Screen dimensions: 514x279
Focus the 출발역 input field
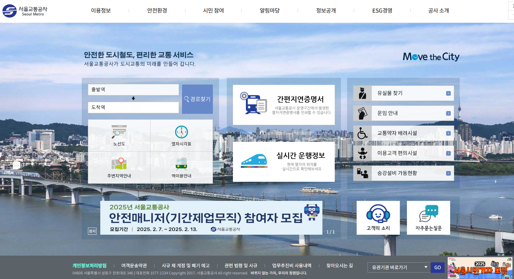pos(133,90)
